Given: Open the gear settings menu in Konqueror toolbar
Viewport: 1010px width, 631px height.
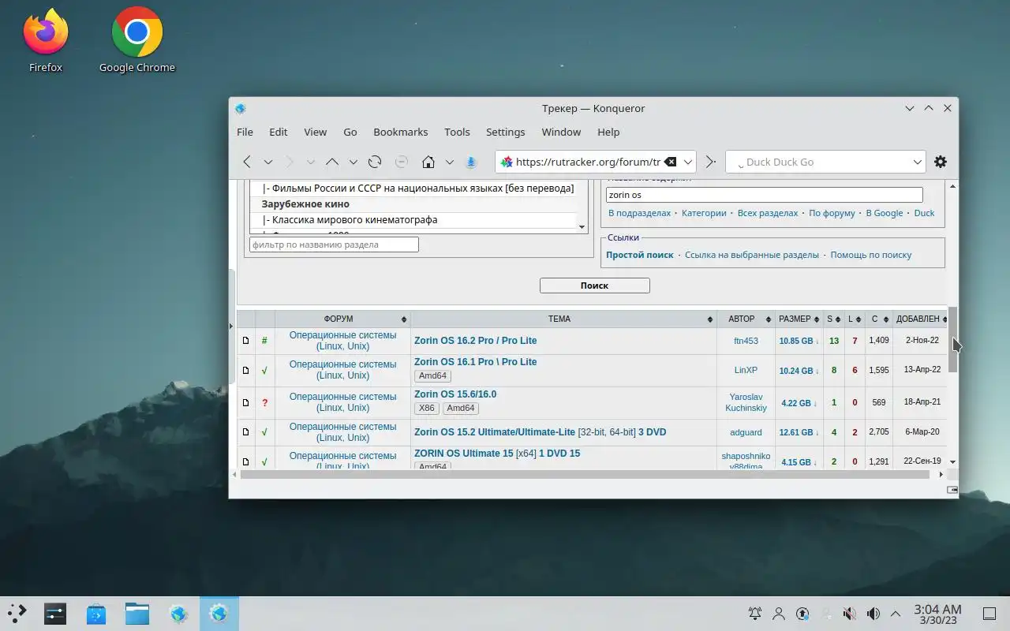Looking at the screenshot, I should coord(941,162).
